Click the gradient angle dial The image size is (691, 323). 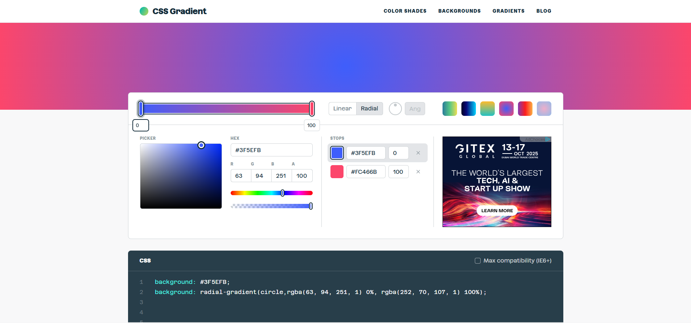[395, 109]
